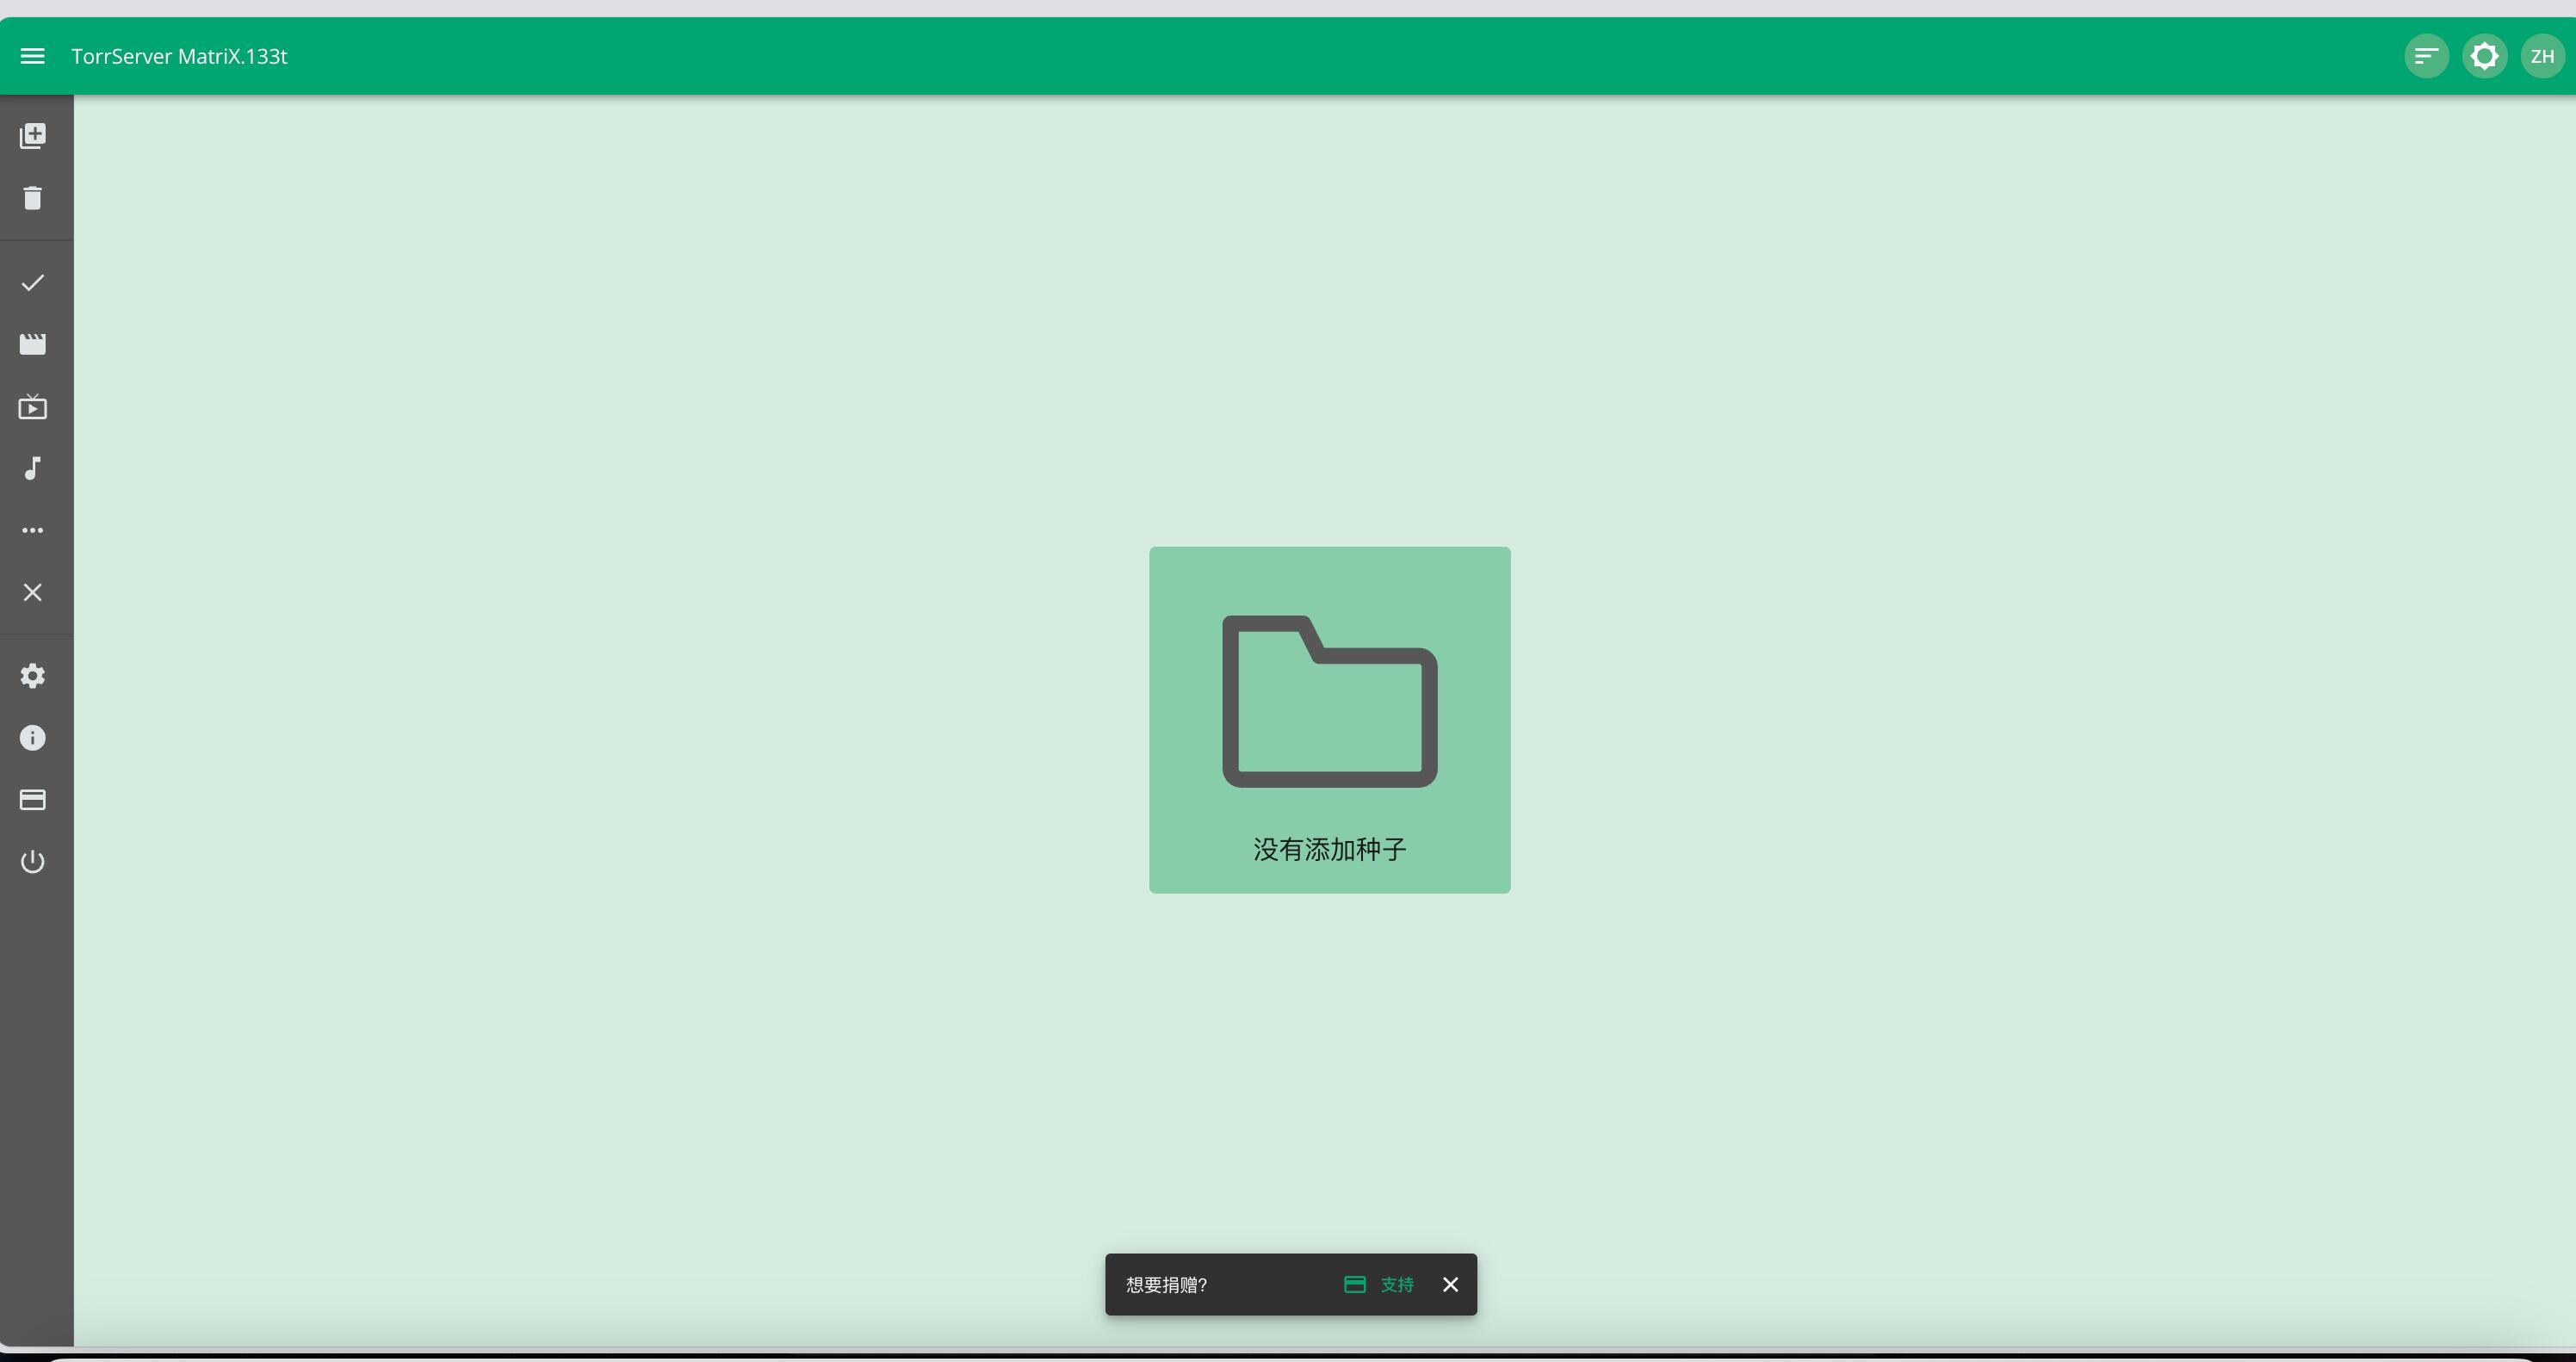
Task: Open the hamburger menu in the header
Action: [32, 56]
